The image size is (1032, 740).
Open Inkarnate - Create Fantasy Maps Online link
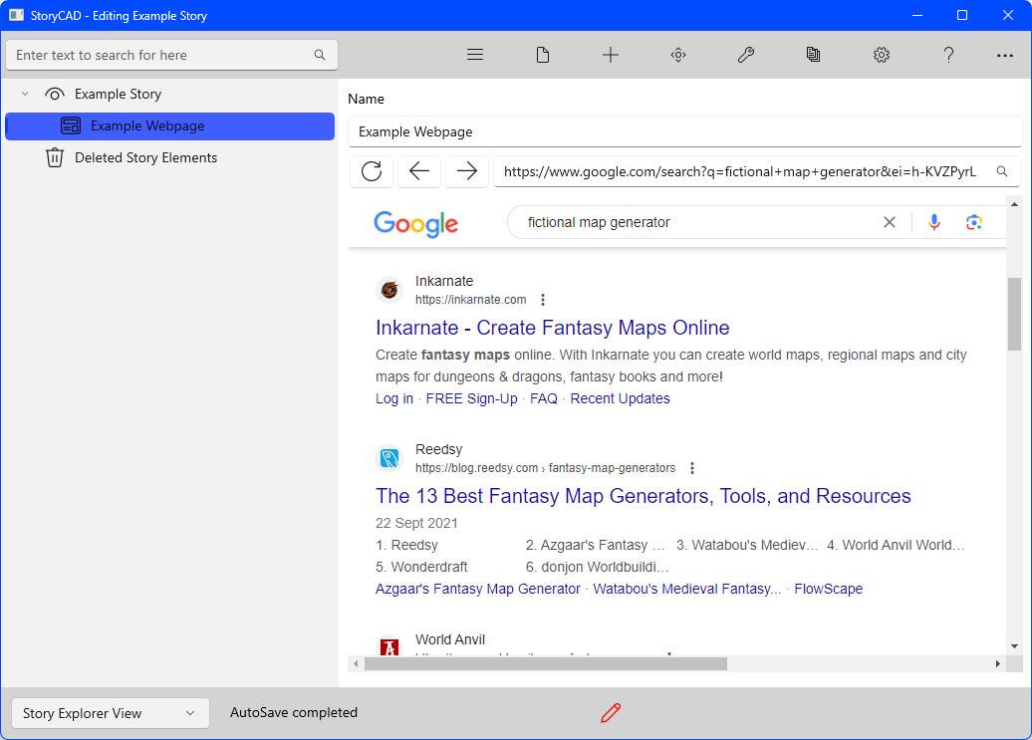coord(552,328)
